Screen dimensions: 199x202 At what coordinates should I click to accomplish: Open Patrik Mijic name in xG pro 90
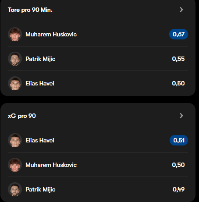(40, 190)
